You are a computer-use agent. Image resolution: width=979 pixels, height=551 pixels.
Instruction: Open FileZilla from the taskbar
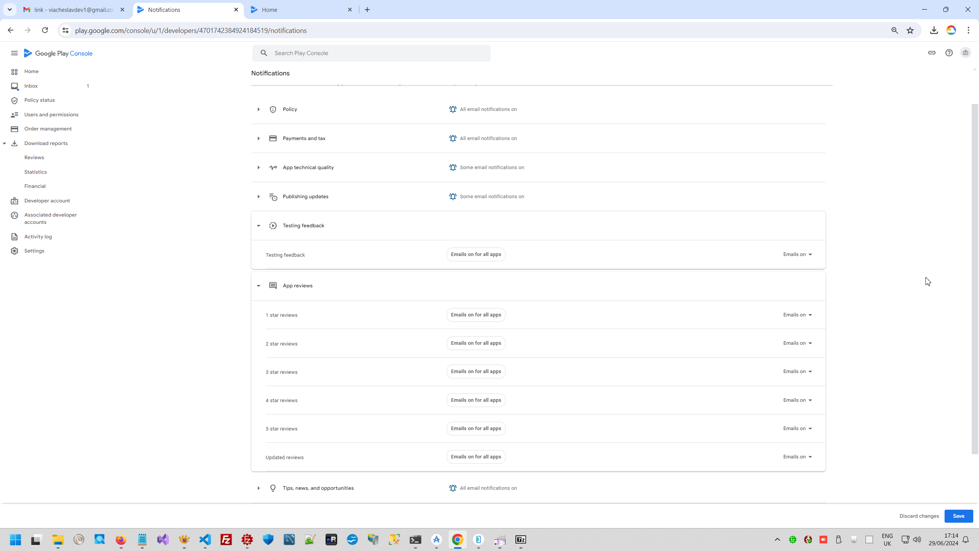226,540
